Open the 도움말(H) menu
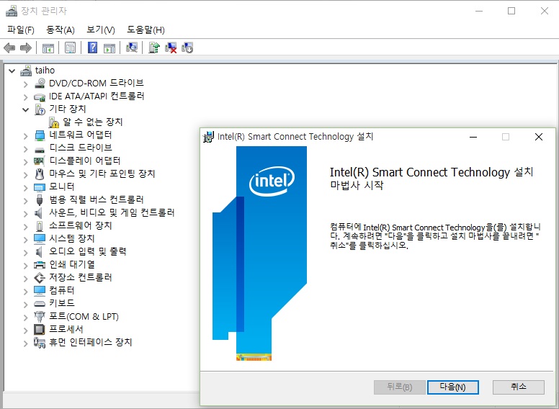Viewport: 559px width, 409px height. click(146, 30)
